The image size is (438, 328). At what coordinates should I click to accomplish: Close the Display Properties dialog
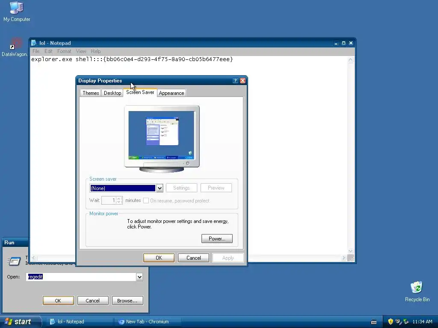[243, 81]
